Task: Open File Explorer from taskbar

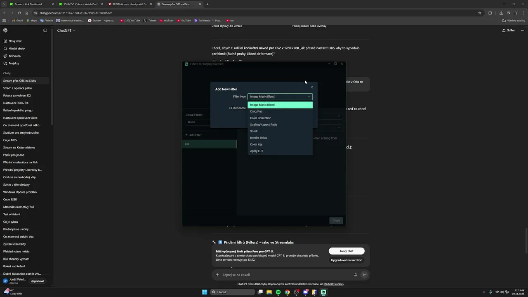Action: tap(269, 292)
